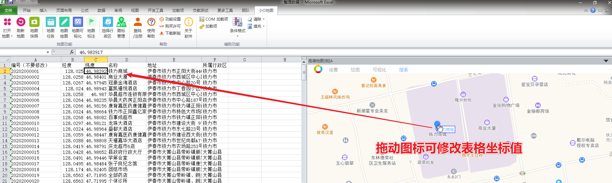Click the blue location marker on 铁力商城
Viewport: 612px width, 183px height.
point(437,125)
